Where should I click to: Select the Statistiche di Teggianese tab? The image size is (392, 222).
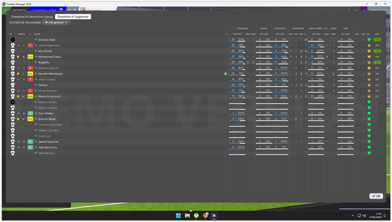coord(73,17)
